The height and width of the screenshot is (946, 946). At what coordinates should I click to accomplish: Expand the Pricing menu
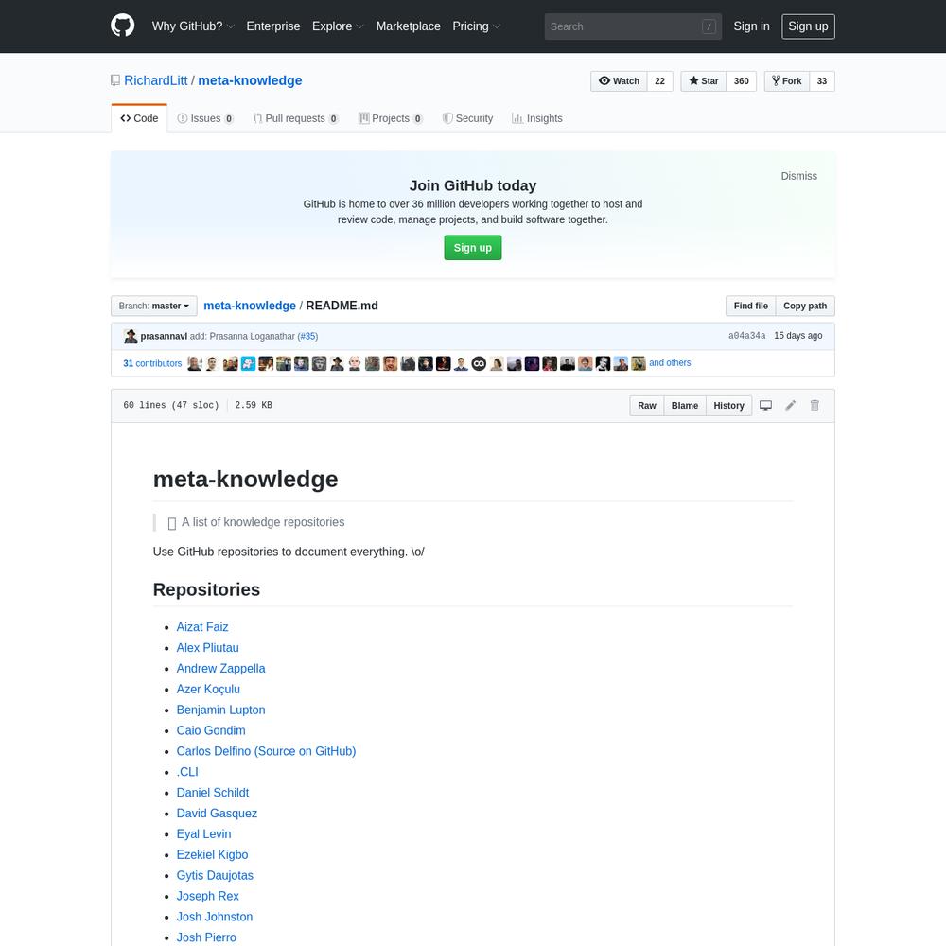[x=476, y=26]
